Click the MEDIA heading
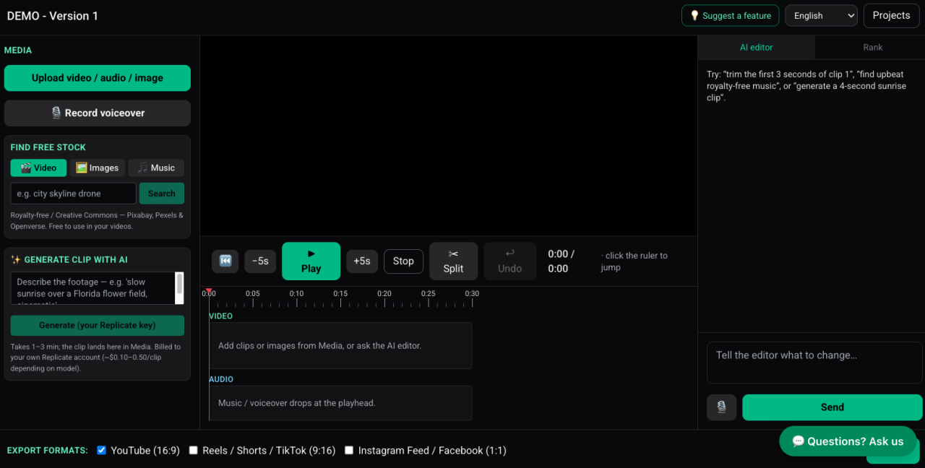 coord(18,51)
